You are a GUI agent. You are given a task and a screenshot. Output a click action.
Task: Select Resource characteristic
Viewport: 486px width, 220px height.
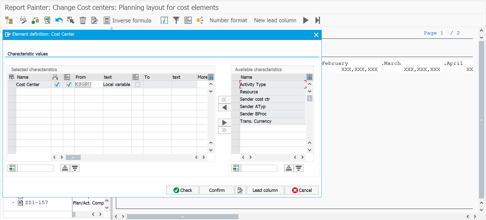pyautogui.click(x=273, y=92)
